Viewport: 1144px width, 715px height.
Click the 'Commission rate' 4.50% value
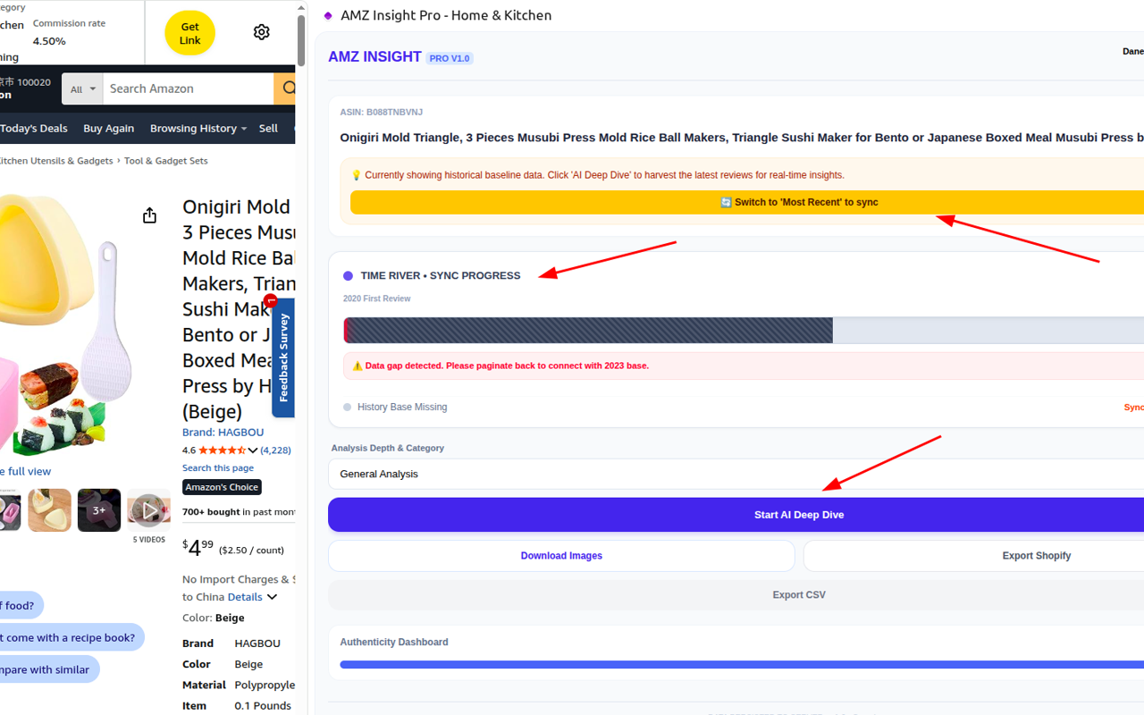[49, 41]
